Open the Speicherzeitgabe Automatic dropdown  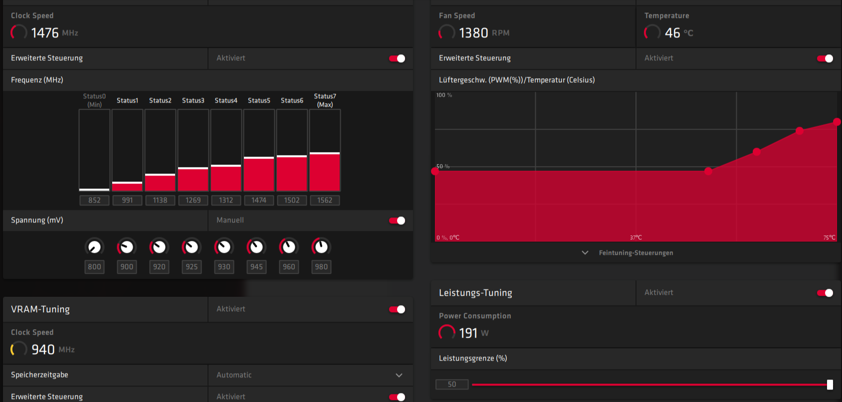tap(310, 375)
